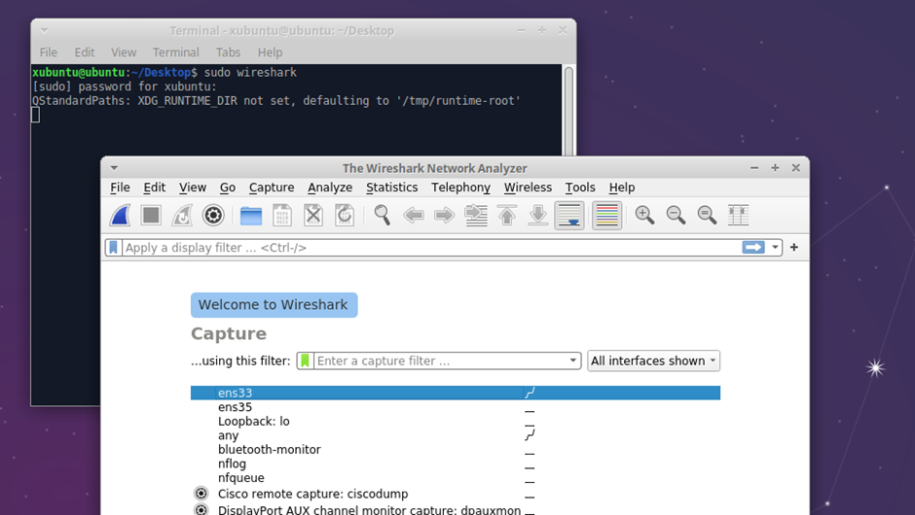This screenshot has width=915, height=515.
Task: Add a display filter button plus
Action: (794, 248)
